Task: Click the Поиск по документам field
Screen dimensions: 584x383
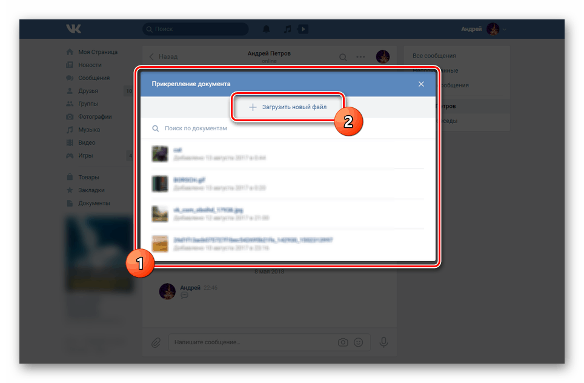Action: pos(288,128)
